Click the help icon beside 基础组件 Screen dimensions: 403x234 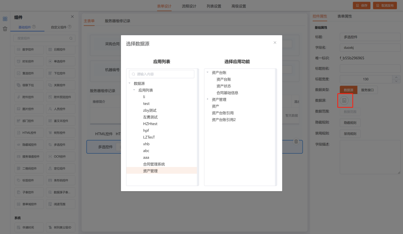coord(34,27)
